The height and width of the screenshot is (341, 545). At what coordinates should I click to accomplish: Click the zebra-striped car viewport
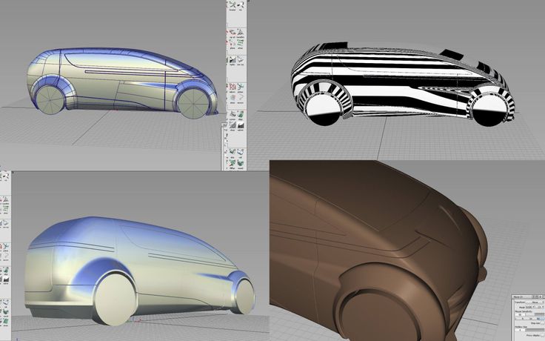point(400,82)
